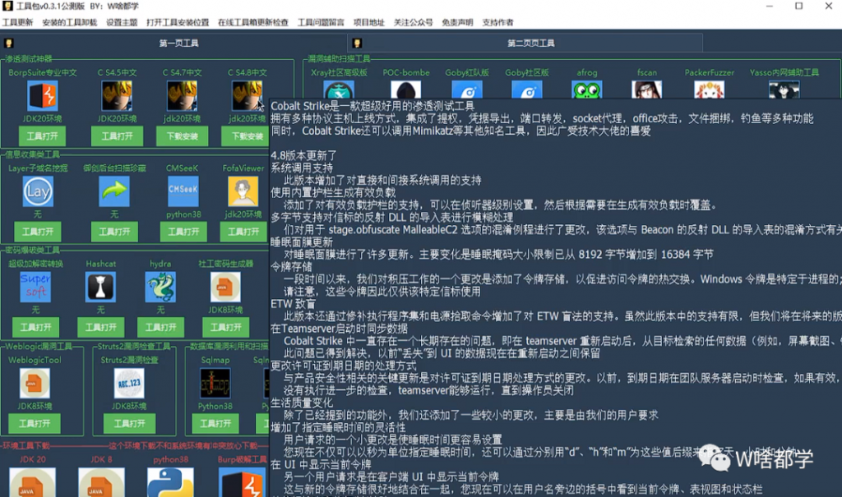Image resolution: width=842 pixels, height=497 pixels.
Task: Click the Goby红队版 icon
Action: pos(467,90)
